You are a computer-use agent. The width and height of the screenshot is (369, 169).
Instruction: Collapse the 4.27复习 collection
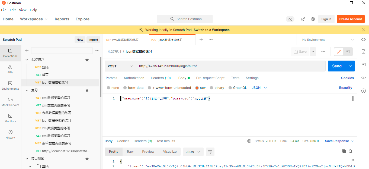(x=27, y=60)
